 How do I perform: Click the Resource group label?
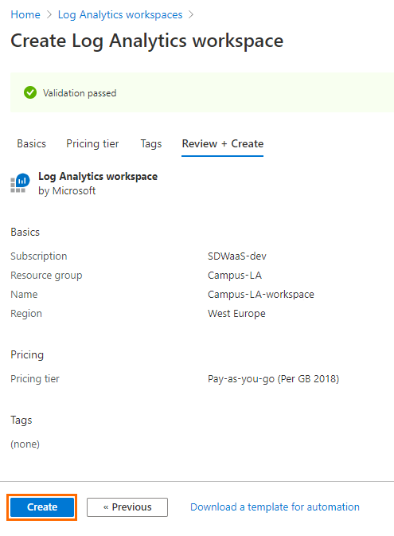pyautogui.click(x=46, y=276)
